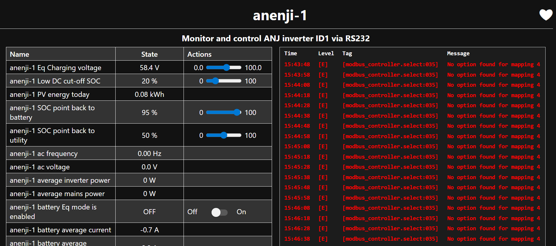Click the "Actions" column header
Screen dimensions: 556x246
(199, 54)
